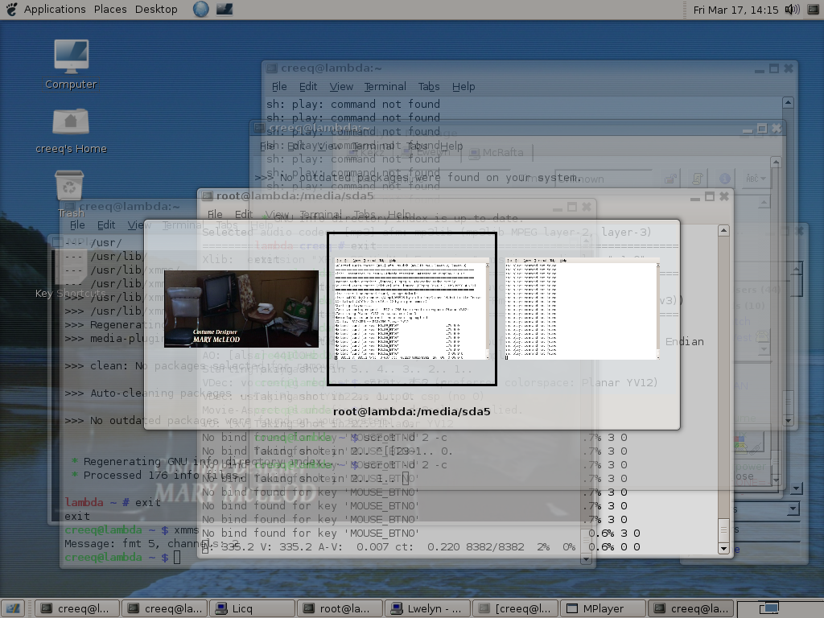Open the Trash desktop icon
This screenshot has width=824, height=618.
point(70,193)
